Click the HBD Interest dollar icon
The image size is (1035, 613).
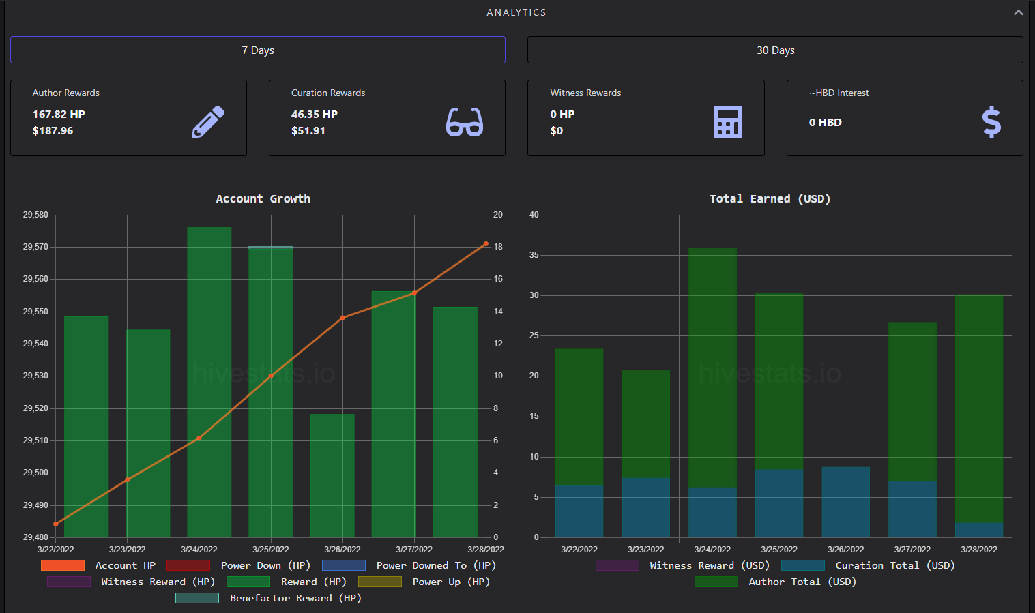click(x=991, y=122)
